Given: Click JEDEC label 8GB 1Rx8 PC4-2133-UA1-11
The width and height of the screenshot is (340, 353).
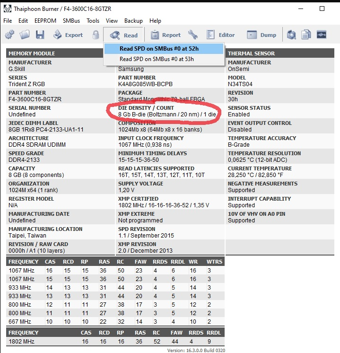Looking at the screenshot, I should pyautogui.click(x=46, y=130).
